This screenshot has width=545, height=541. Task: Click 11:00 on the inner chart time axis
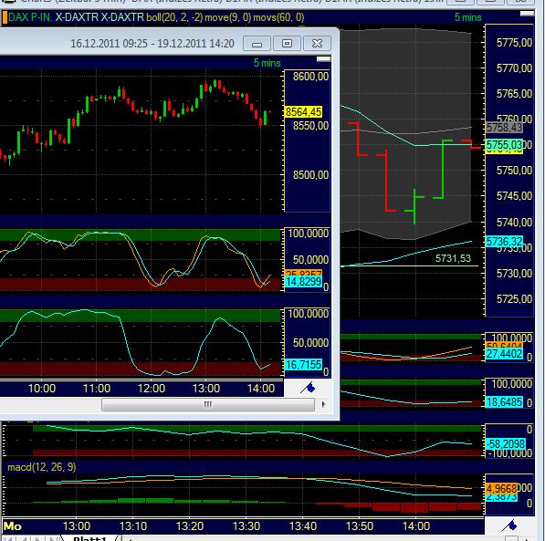[97, 388]
